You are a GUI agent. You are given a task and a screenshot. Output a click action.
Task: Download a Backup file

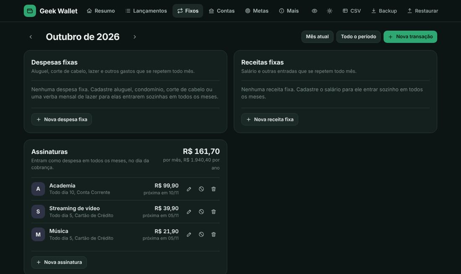tap(384, 11)
